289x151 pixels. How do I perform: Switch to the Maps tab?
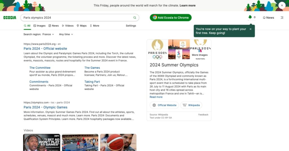(x=81, y=26)
